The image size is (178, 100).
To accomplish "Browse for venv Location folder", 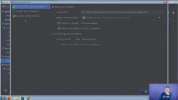I will [x=164, y=12].
